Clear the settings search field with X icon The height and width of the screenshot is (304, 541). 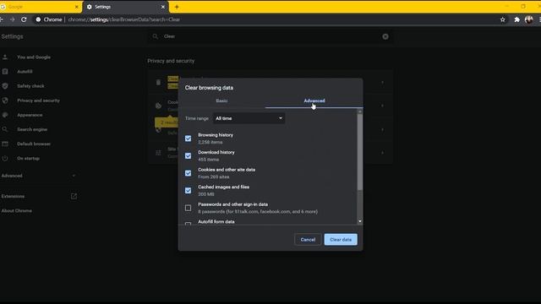tap(385, 36)
